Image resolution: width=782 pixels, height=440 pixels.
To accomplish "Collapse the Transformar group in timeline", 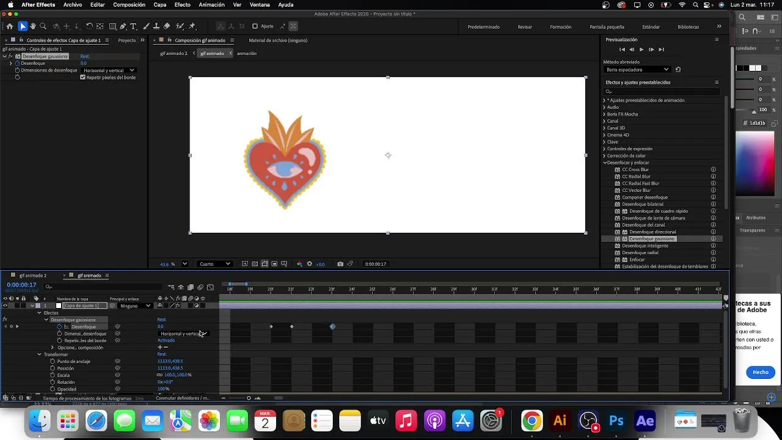I will click(x=40, y=354).
